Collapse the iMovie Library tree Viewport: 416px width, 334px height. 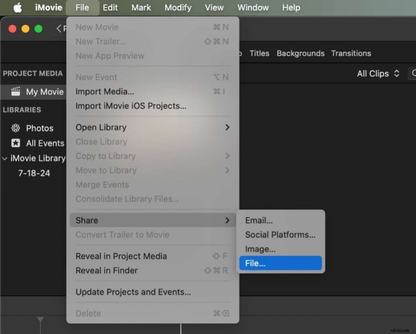(5, 158)
